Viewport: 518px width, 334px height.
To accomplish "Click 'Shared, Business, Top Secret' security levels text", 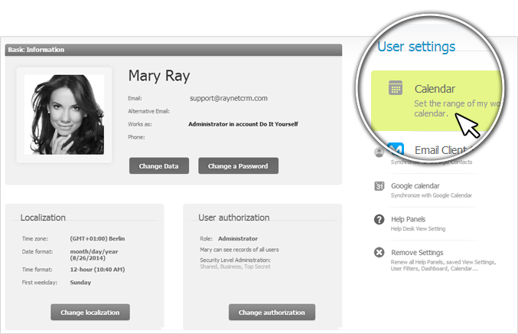I will coord(235,267).
